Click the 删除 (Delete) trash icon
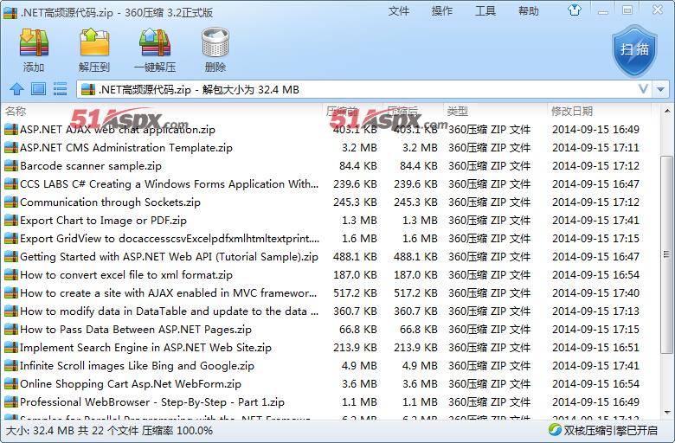 coord(215,49)
